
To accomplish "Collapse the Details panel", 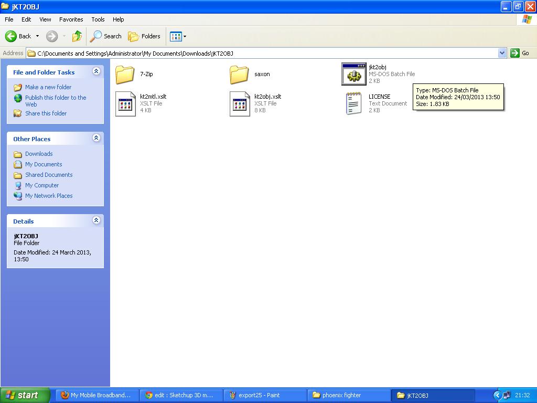I will click(x=96, y=220).
